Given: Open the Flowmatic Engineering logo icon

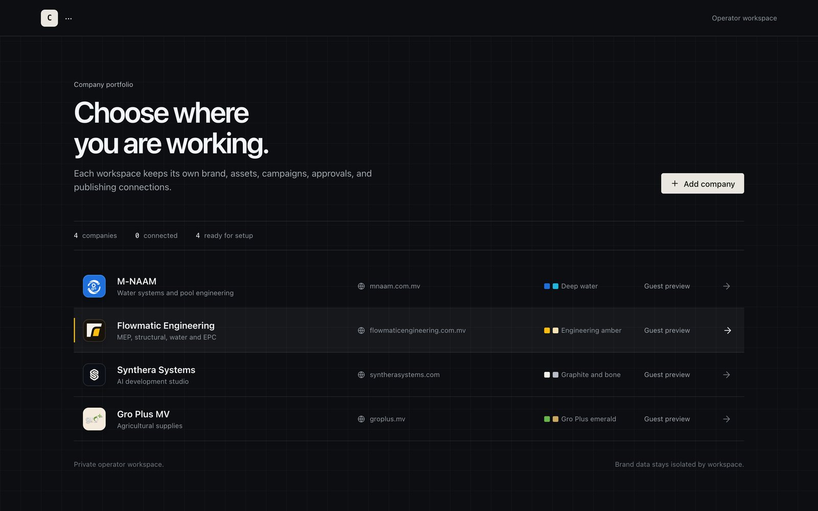Looking at the screenshot, I should point(94,331).
